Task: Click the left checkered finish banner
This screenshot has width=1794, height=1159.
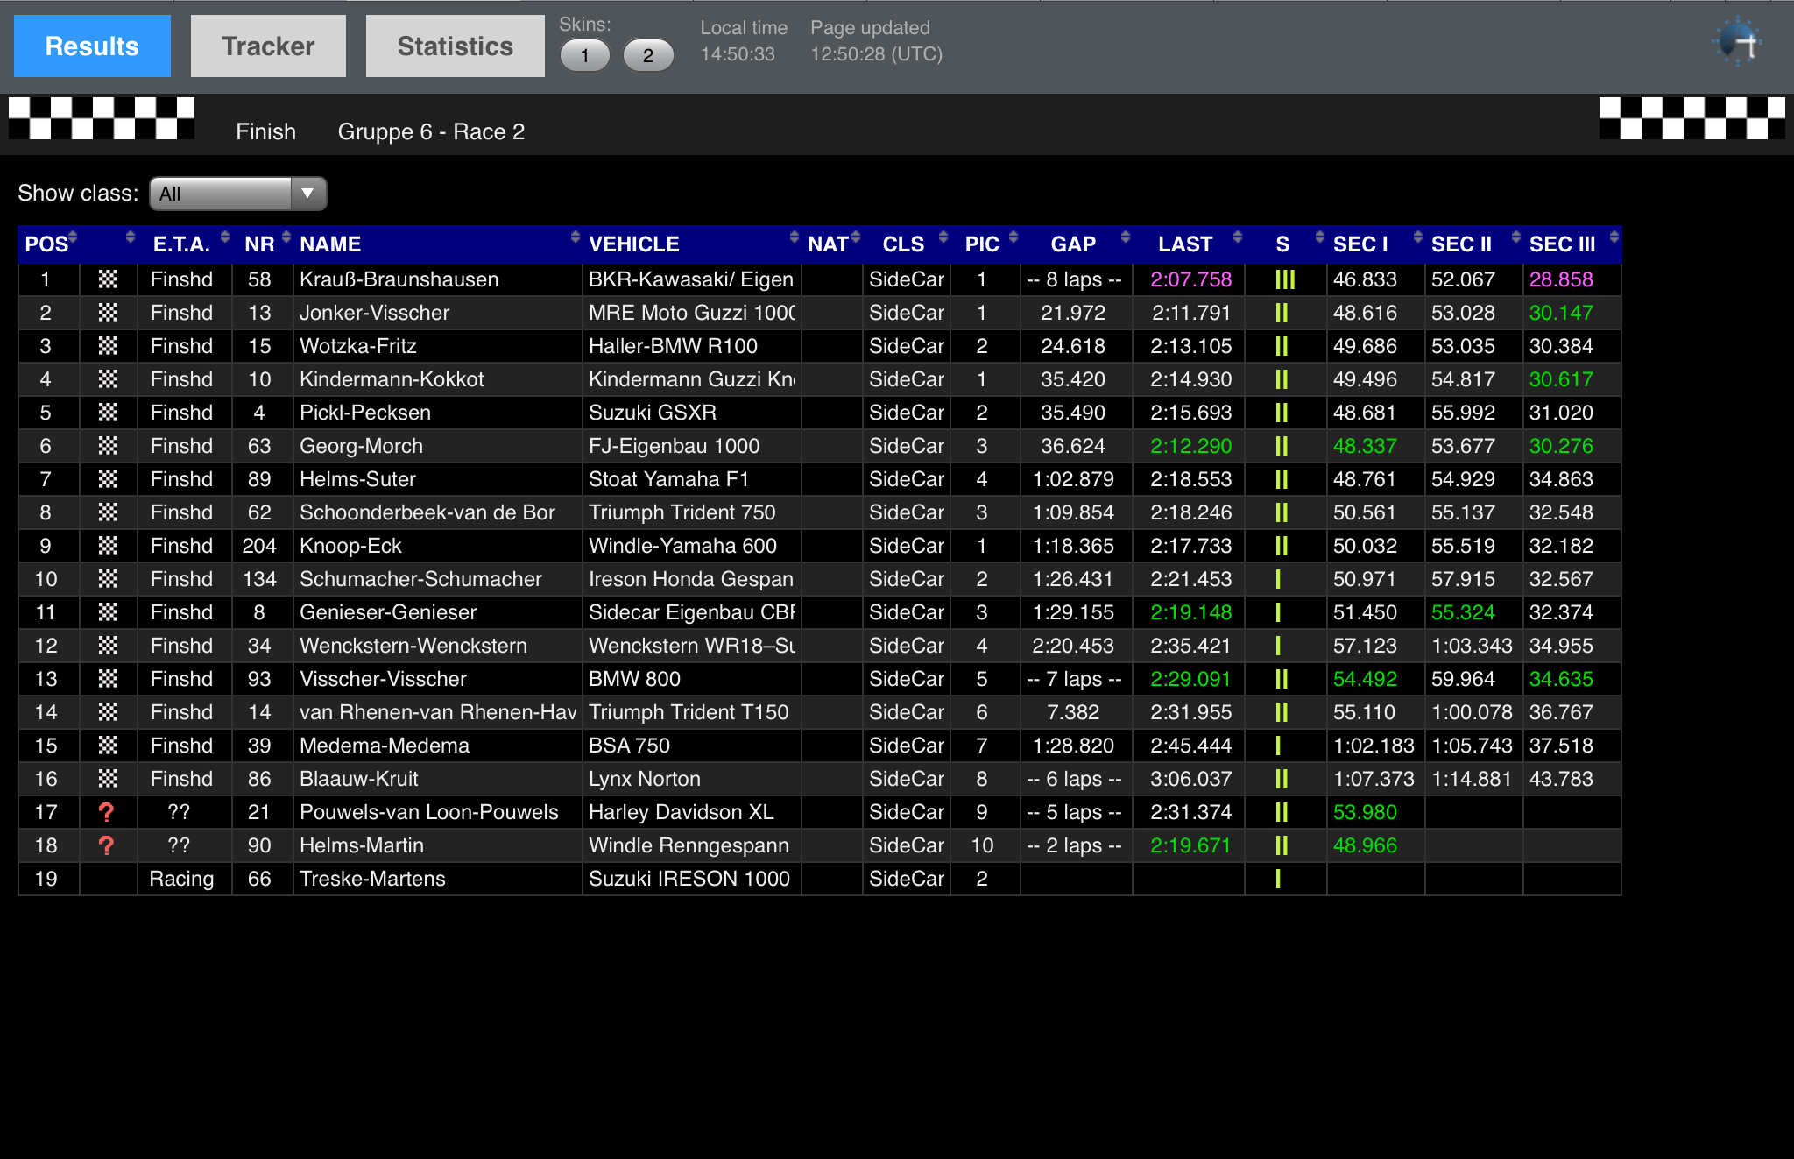Action: pyautogui.click(x=102, y=118)
